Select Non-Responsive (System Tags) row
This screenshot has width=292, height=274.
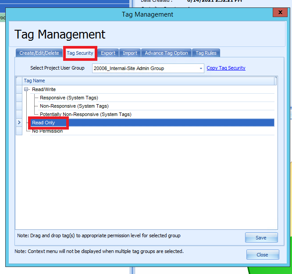click(x=156, y=106)
